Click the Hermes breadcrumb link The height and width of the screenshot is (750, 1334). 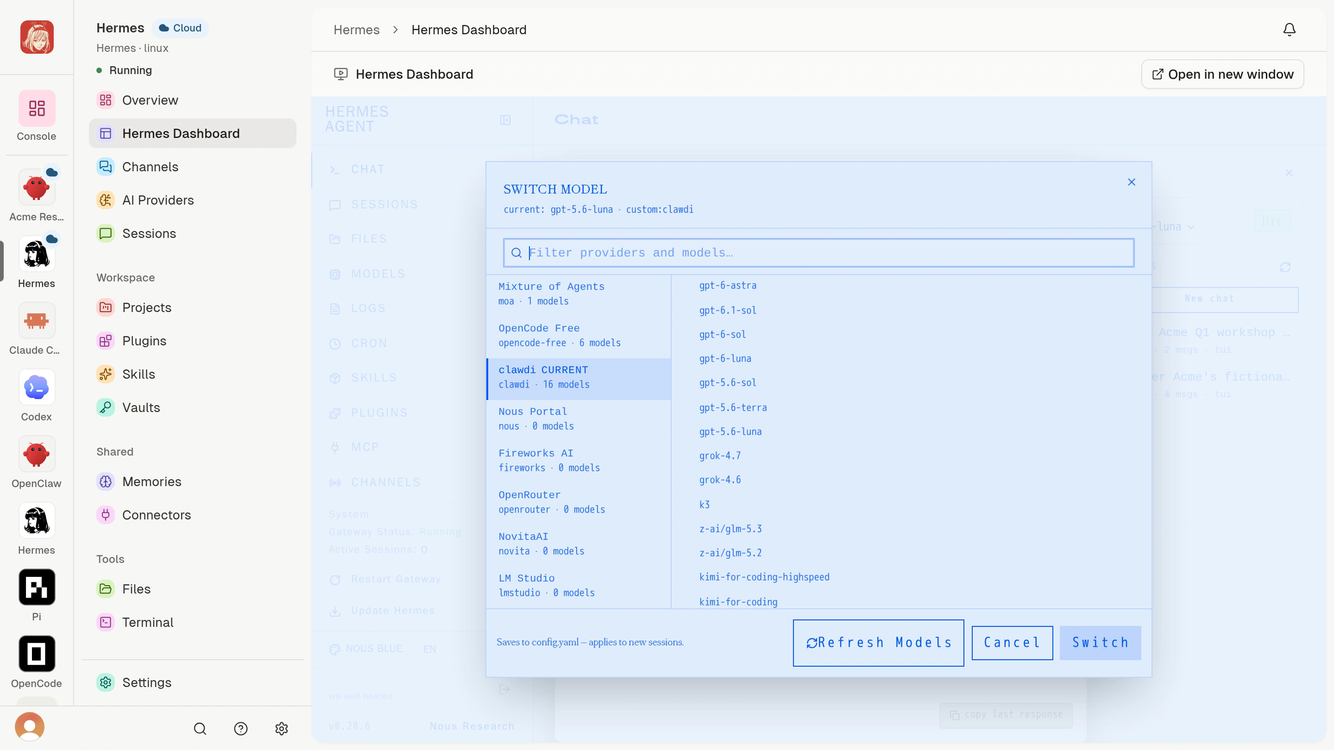(x=356, y=30)
